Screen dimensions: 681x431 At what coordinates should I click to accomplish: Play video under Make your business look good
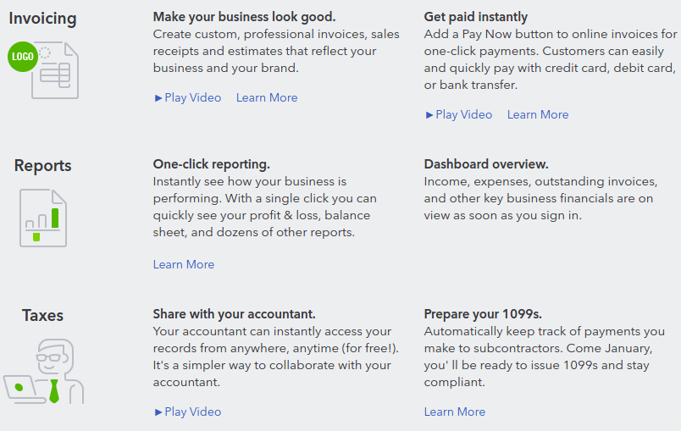(188, 97)
